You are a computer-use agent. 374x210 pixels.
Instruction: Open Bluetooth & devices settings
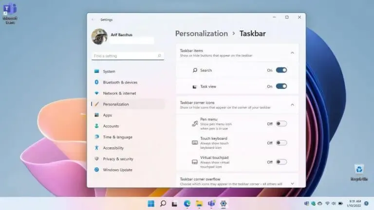pos(128,82)
